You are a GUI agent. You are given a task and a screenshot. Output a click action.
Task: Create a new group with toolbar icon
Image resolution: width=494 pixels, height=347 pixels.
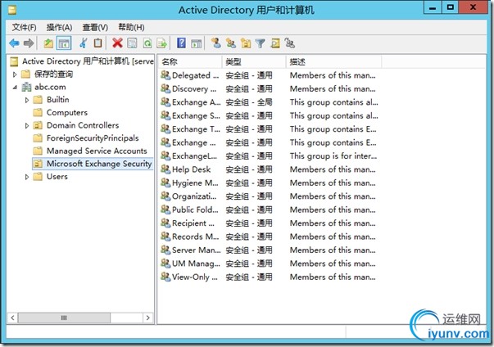point(231,43)
